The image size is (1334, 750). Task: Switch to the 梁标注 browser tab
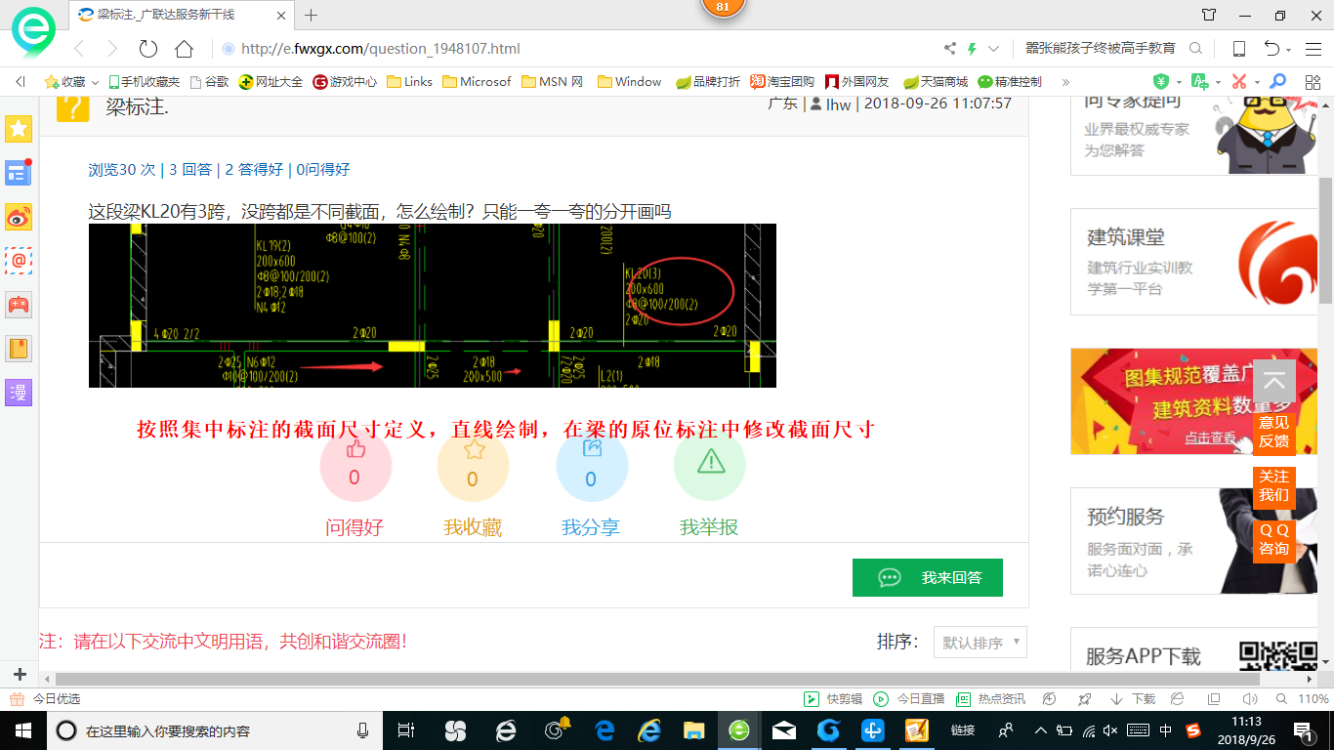pos(184,15)
